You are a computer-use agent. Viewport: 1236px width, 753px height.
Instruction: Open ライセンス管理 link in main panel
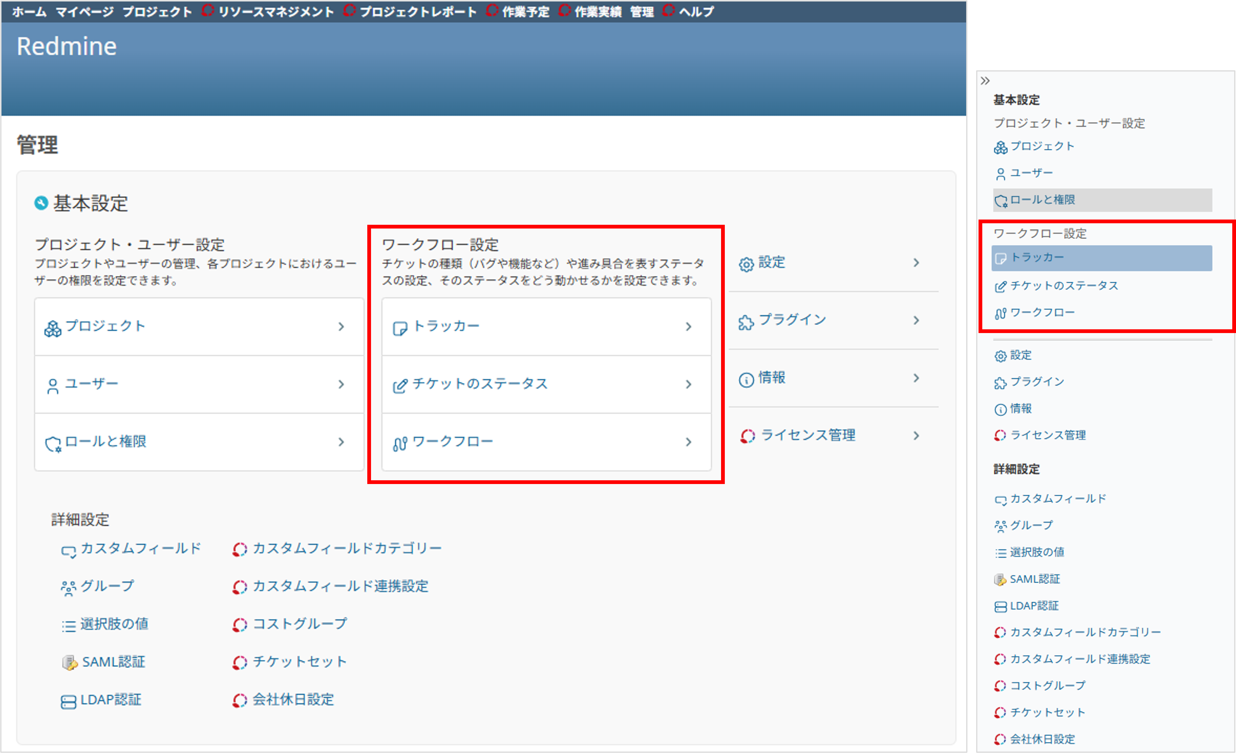click(808, 435)
